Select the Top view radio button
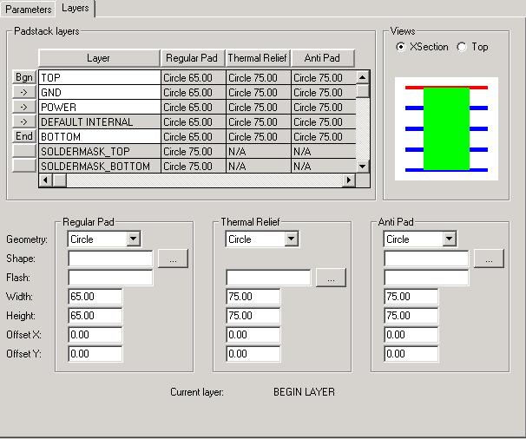Image resolution: width=526 pixels, height=439 pixels. tap(461, 47)
